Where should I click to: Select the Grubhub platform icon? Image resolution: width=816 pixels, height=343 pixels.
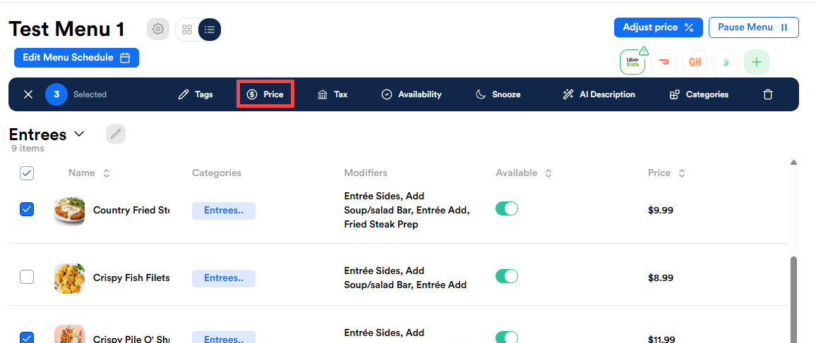tap(695, 62)
